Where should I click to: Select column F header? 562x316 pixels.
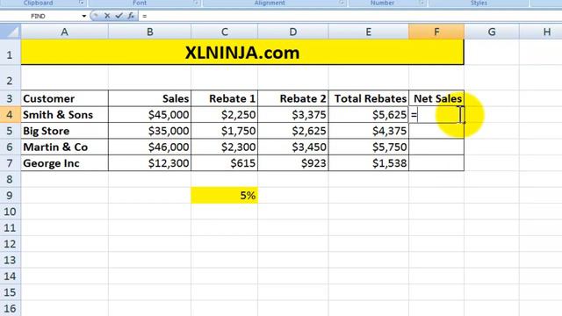pyautogui.click(x=436, y=32)
